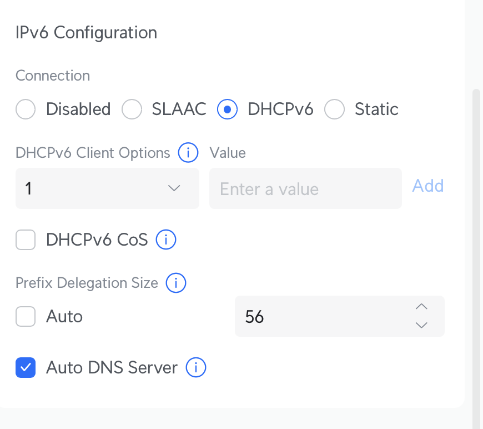Viewport: 483px width, 429px height.
Task: Tick the Auto prefix delegation checkbox
Action: (26, 316)
